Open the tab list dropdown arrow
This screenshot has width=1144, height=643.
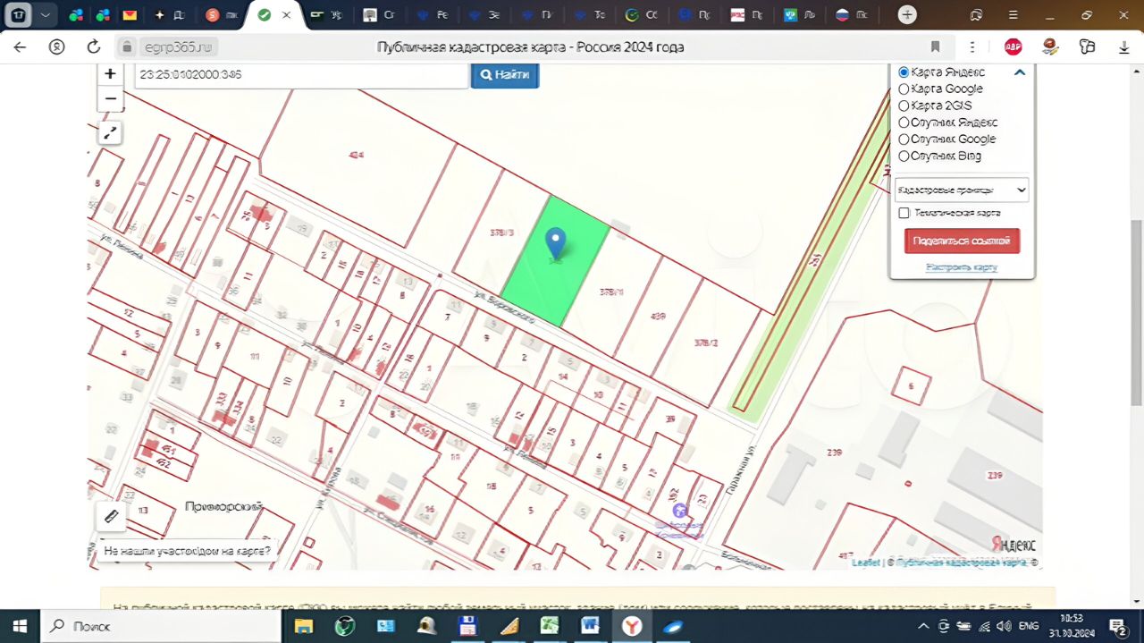[45, 14]
